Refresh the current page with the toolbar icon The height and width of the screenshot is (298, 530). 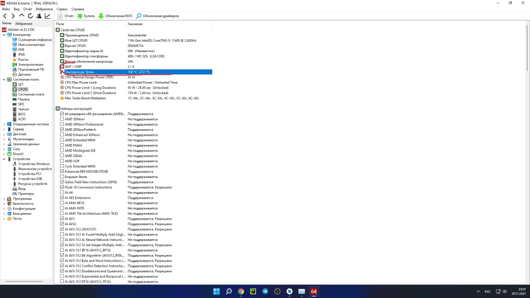(x=30, y=16)
